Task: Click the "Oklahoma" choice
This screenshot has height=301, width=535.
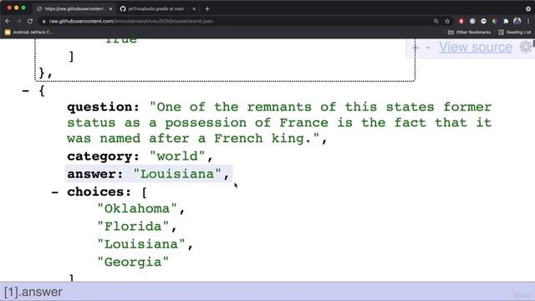Action: pos(137,208)
